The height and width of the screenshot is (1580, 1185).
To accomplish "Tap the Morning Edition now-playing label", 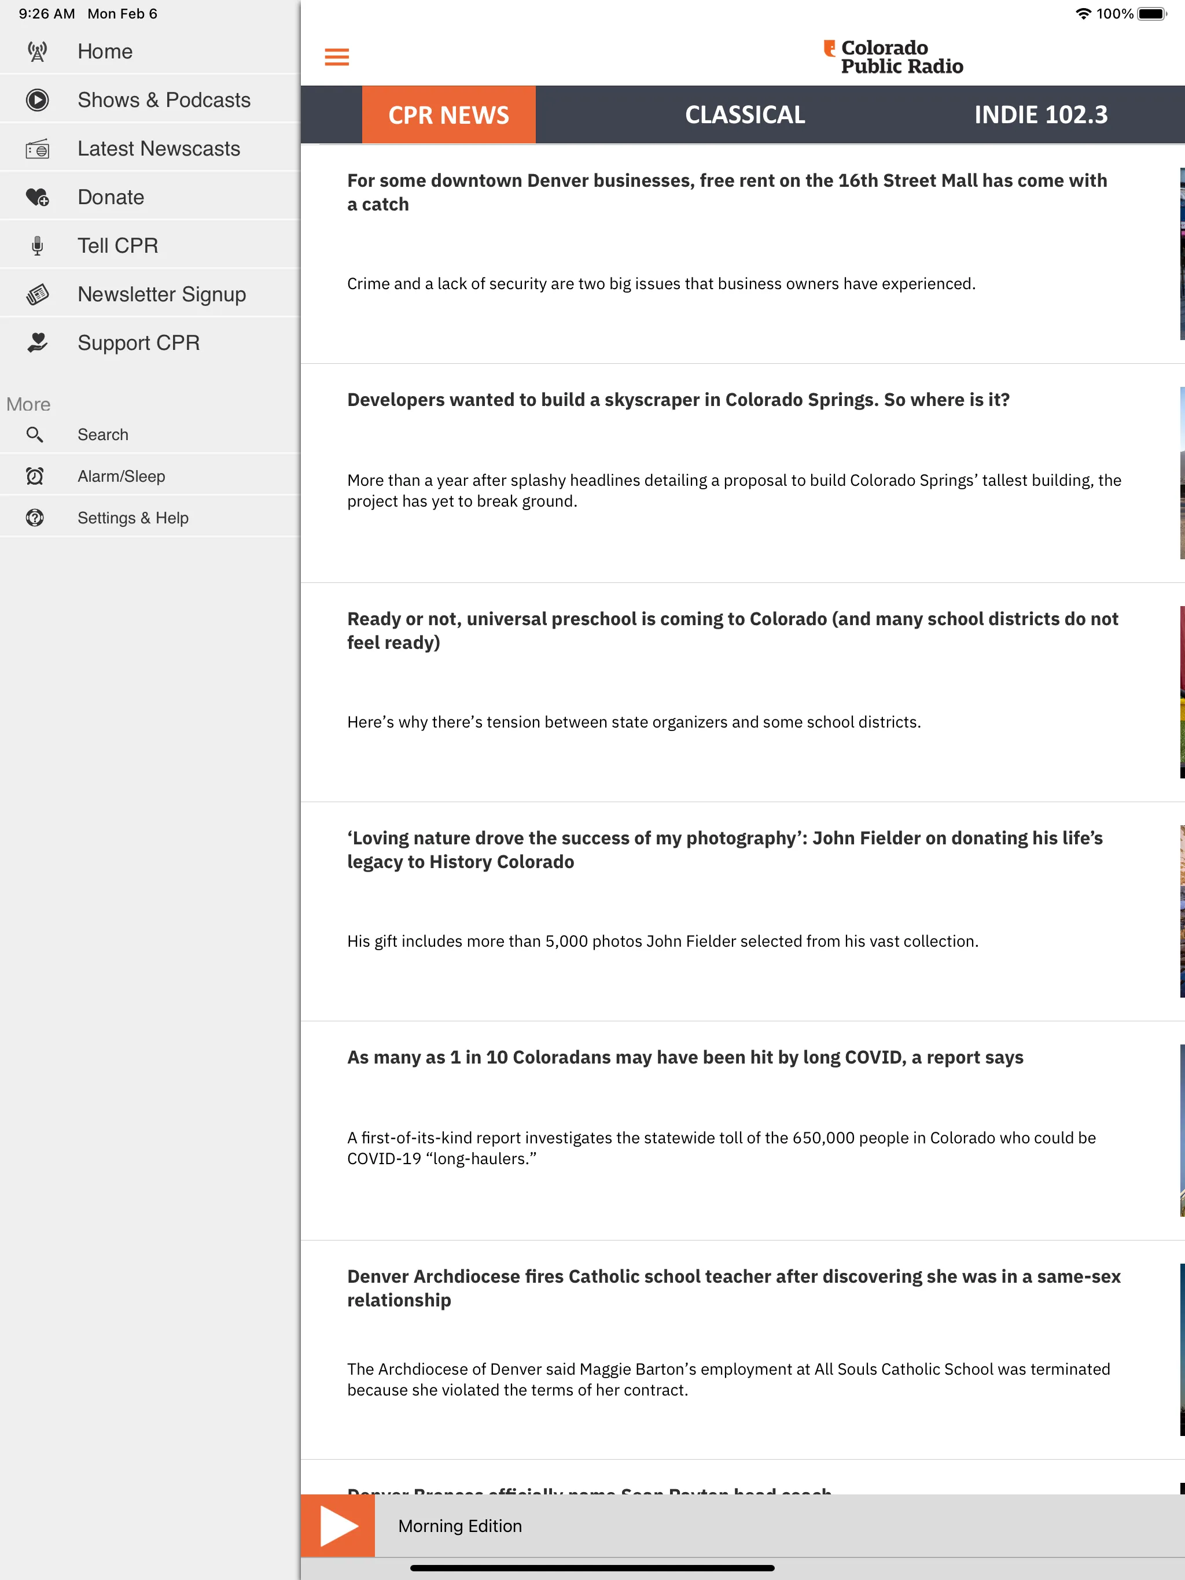I will (x=460, y=1526).
